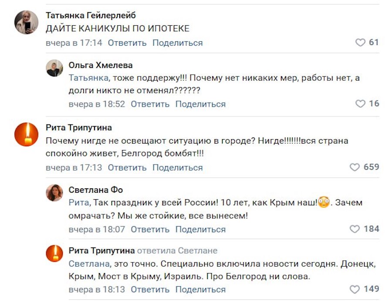Open Татьянка Гейлерлейб's avatar photo

pos(27,22)
